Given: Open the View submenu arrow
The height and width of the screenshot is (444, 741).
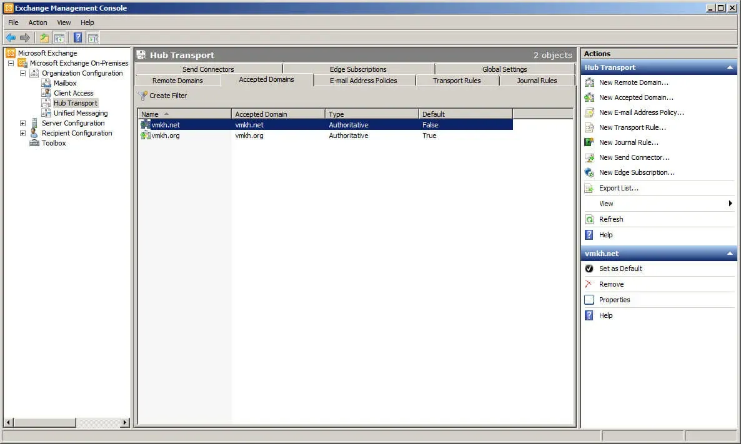Looking at the screenshot, I should pyautogui.click(x=730, y=204).
